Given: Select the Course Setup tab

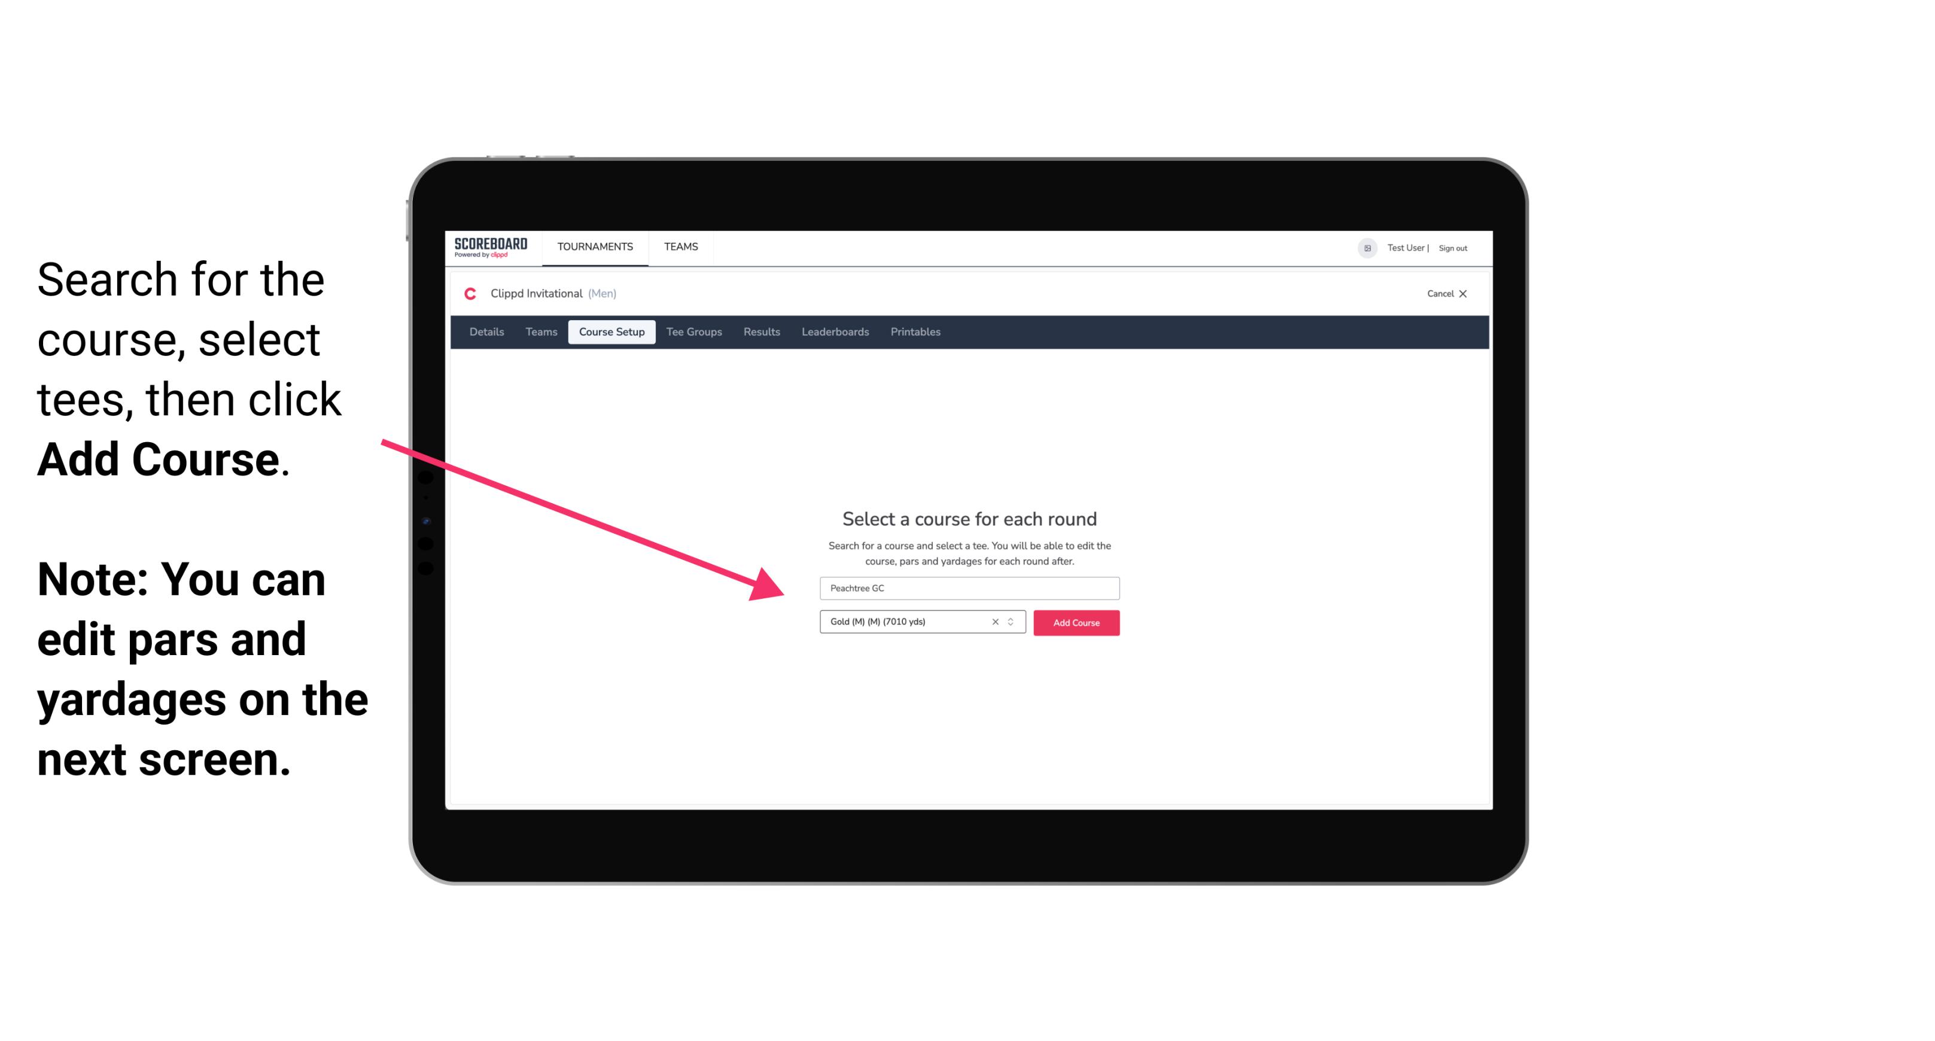Looking at the screenshot, I should pyautogui.click(x=611, y=332).
